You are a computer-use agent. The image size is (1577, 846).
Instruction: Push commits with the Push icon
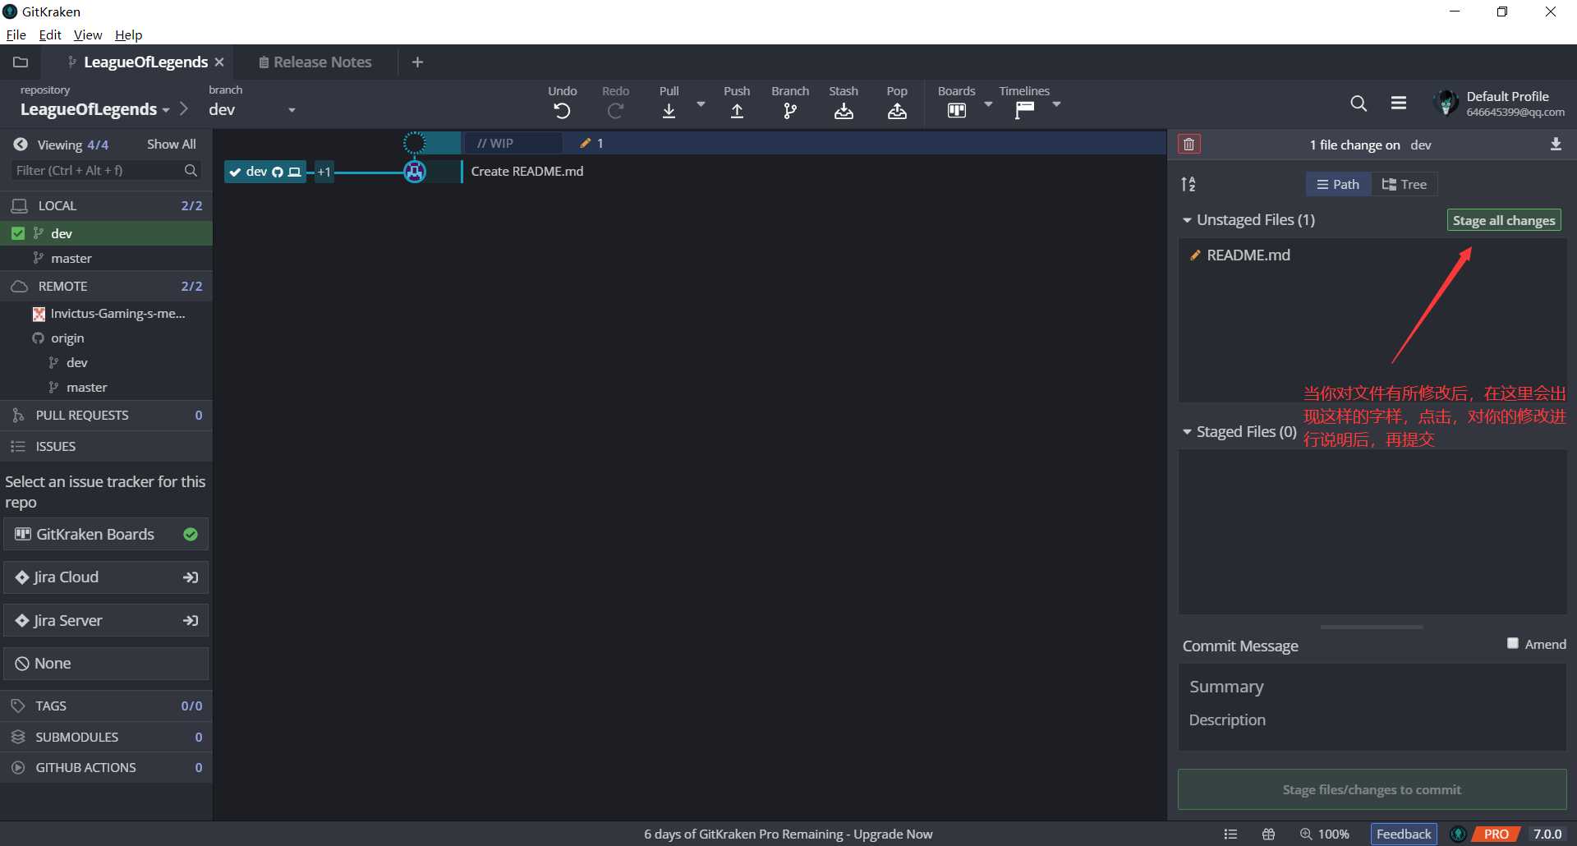(x=737, y=111)
